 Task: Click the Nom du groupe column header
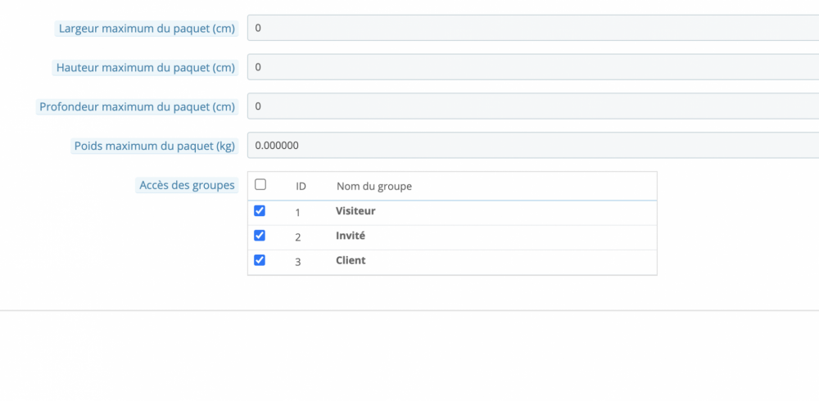[374, 186]
